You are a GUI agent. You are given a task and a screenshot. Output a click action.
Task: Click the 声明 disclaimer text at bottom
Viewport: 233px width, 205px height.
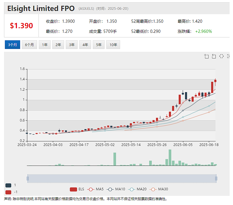(x=86, y=199)
